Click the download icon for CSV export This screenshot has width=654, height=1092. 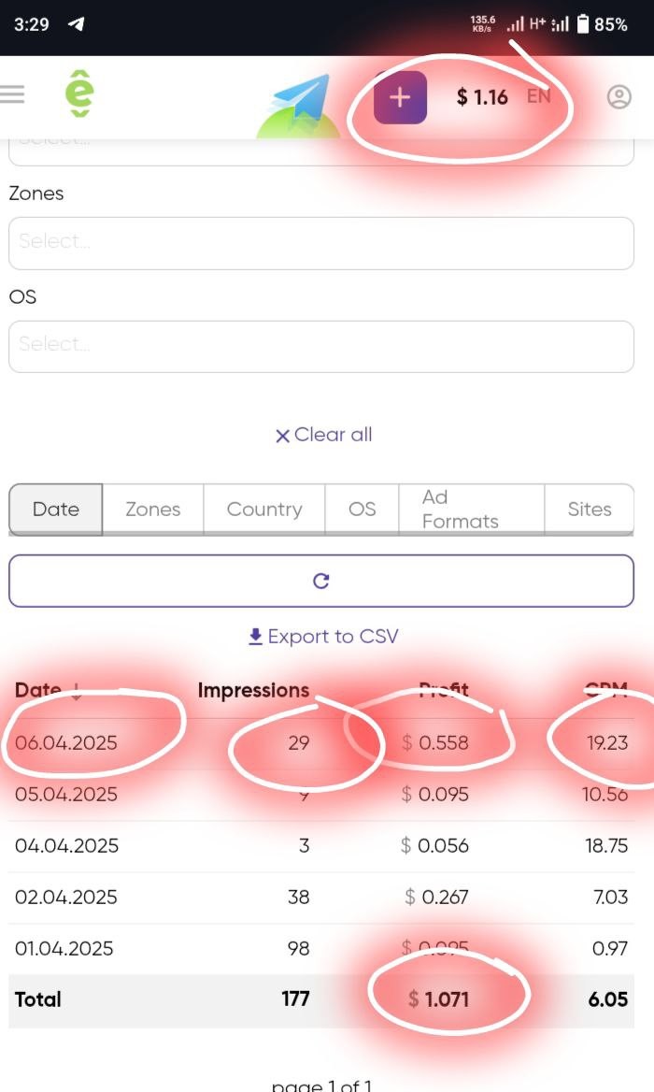click(x=255, y=637)
